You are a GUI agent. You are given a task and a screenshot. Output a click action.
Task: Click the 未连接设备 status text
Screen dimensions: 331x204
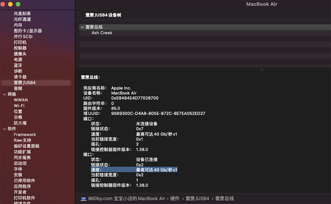click(x=147, y=124)
